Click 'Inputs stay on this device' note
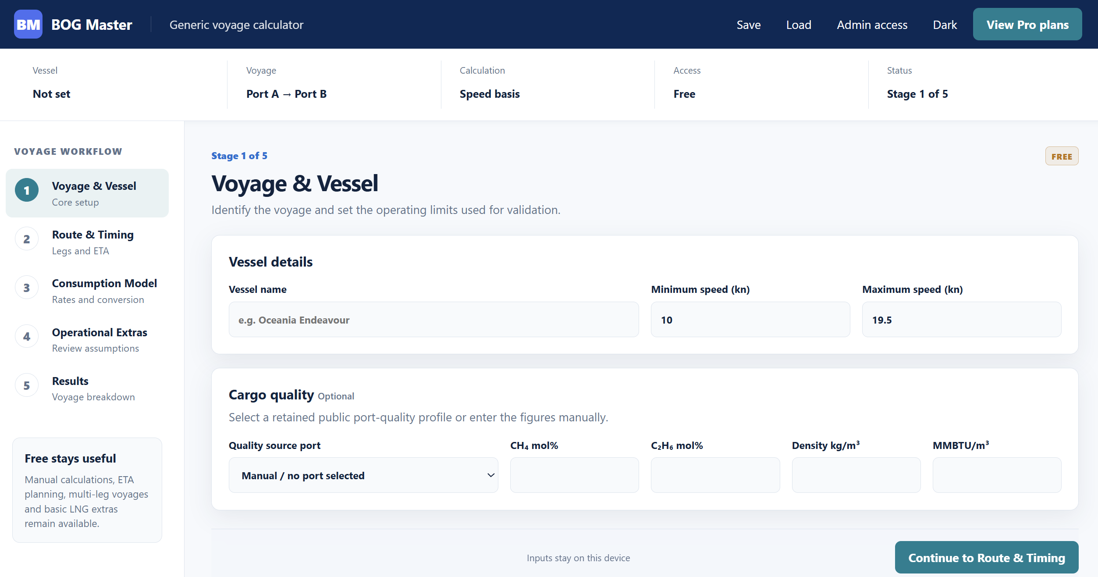The image size is (1098, 577). [x=578, y=558]
